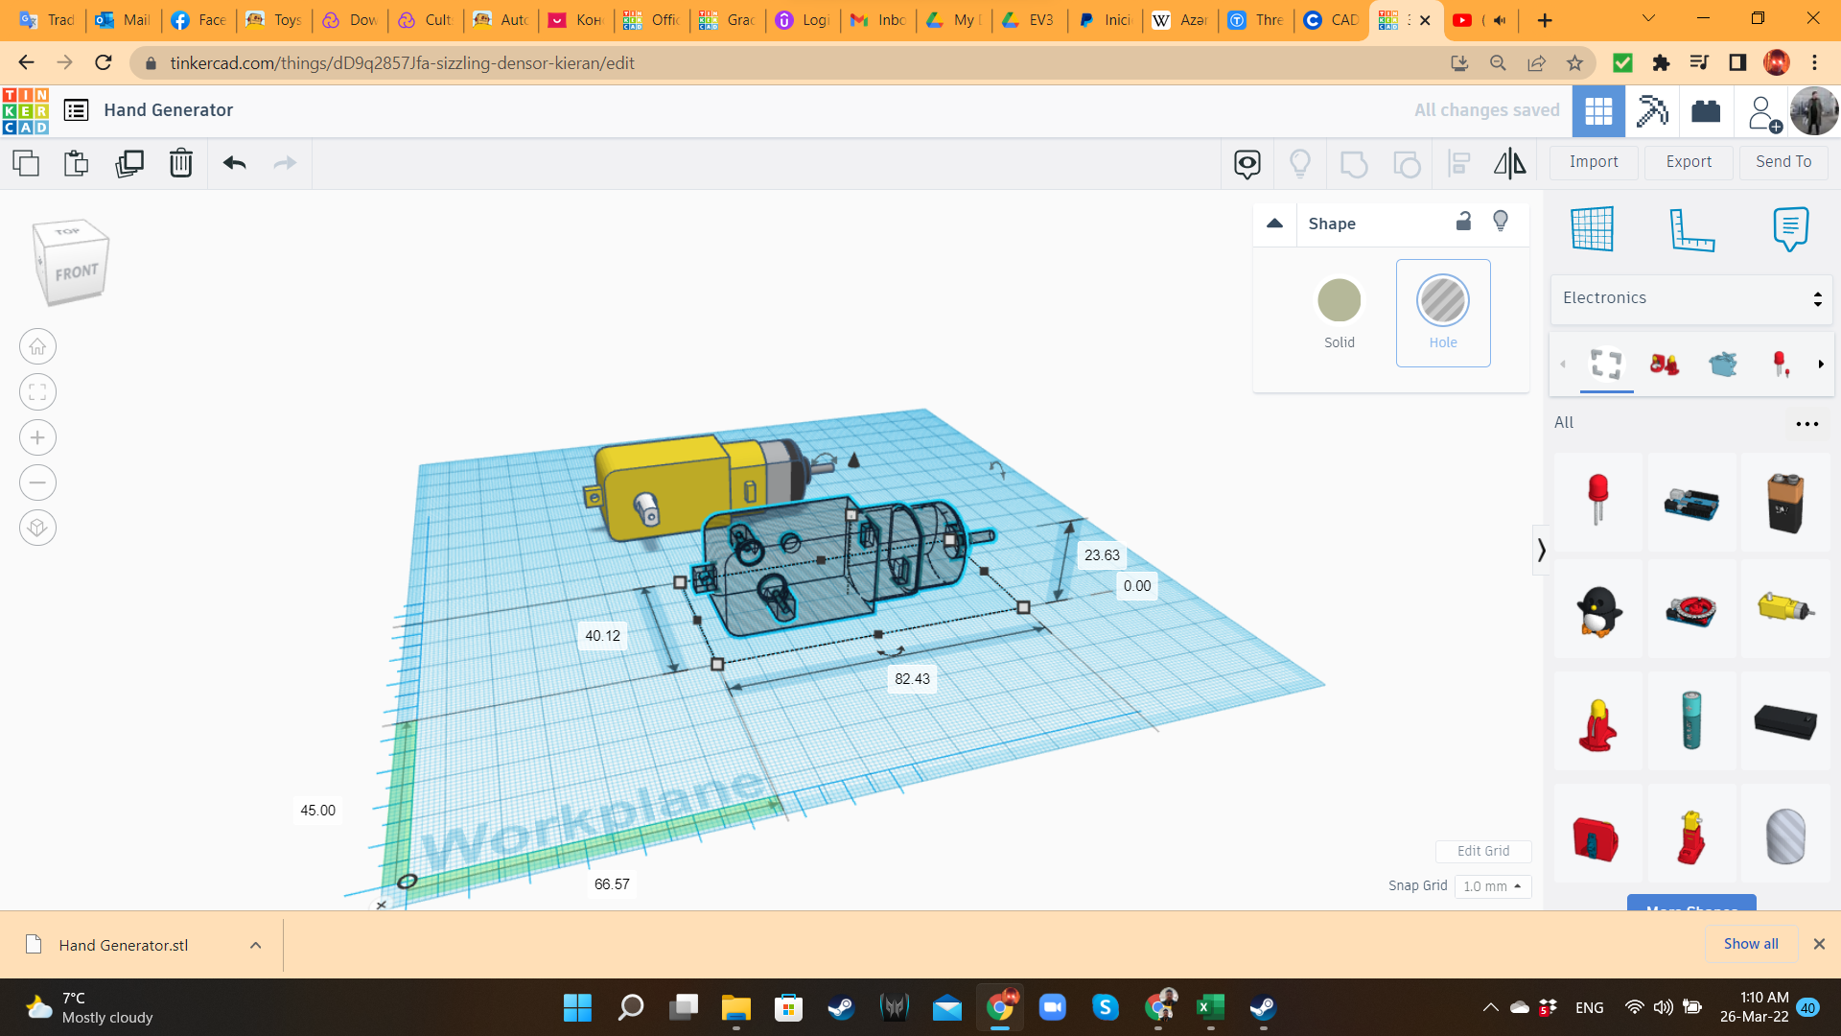Viewport: 1841px width, 1036px height.
Task: Click the Home view button
Action: [x=37, y=346]
